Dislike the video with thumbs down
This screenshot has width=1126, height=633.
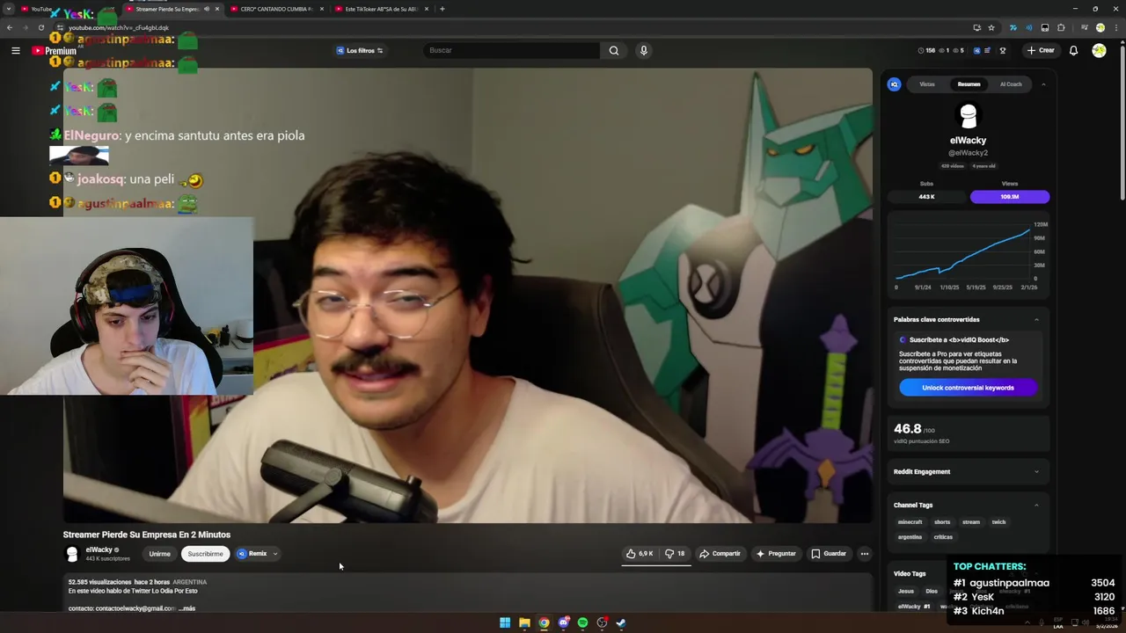coord(675,554)
